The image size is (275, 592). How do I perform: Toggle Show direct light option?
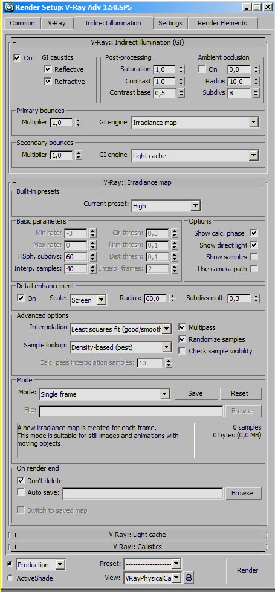[x=254, y=245]
